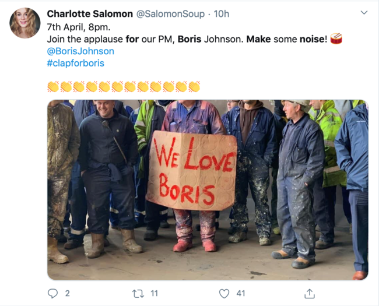View the We Love Boris photo
Screen dimensions: 379x306
tap(208, 190)
